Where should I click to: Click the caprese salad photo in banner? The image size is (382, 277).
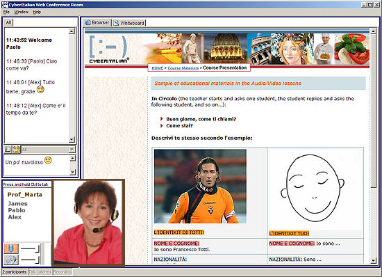pyautogui.click(x=352, y=49)
